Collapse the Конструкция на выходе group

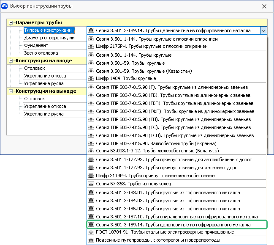pyautogui.click(x=11, y=91)
